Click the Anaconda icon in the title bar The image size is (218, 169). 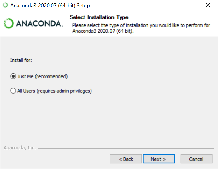(x=6, y=5)
